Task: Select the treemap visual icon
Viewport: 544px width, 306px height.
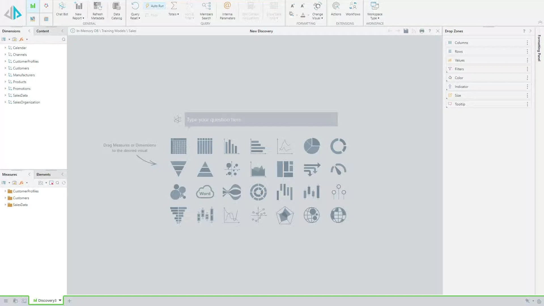Action: pyautogui.click(x=285, y=169)
